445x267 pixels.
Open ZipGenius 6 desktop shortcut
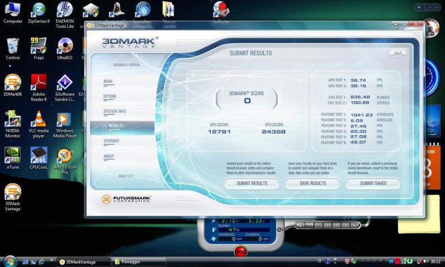(38, 13)
